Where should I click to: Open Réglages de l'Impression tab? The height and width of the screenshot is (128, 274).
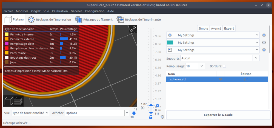pyautogui.click(x=49, y=19)
